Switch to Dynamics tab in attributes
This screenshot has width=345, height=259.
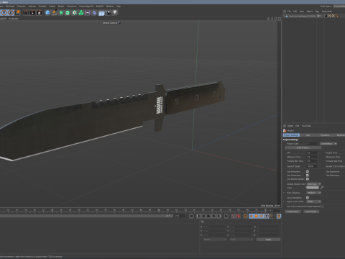point(325,135)
